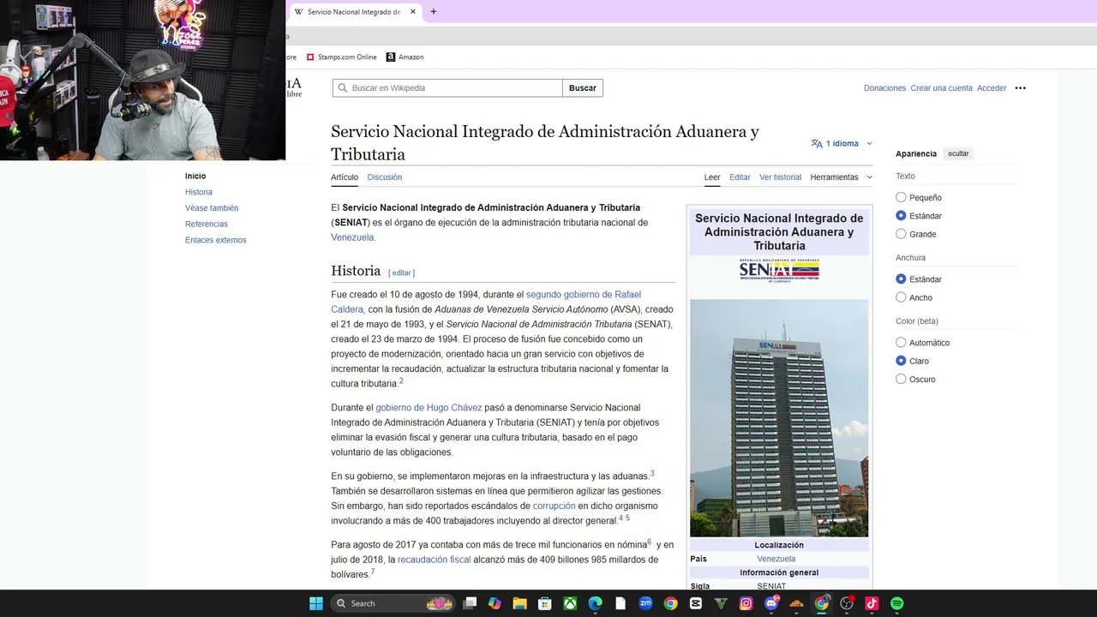Click the Buscar button

(x=583, y=87)
